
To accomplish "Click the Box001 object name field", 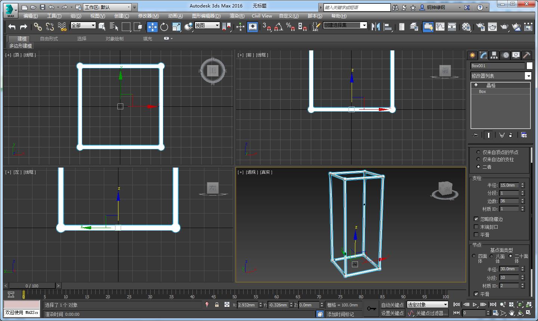I will click(x=498, y=66).
